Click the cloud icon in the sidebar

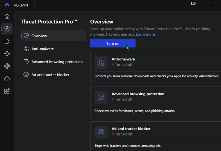tap(7, 79)
